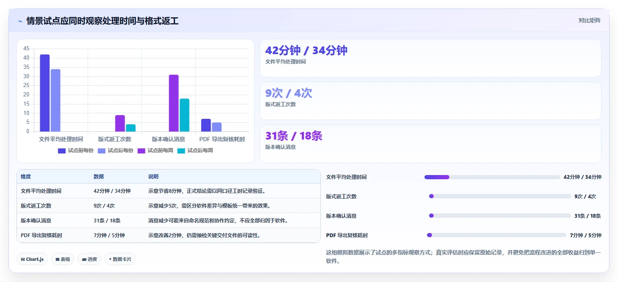618x282 pixels.
Task: Select the Chart.js chip
Action: point(32,259)
